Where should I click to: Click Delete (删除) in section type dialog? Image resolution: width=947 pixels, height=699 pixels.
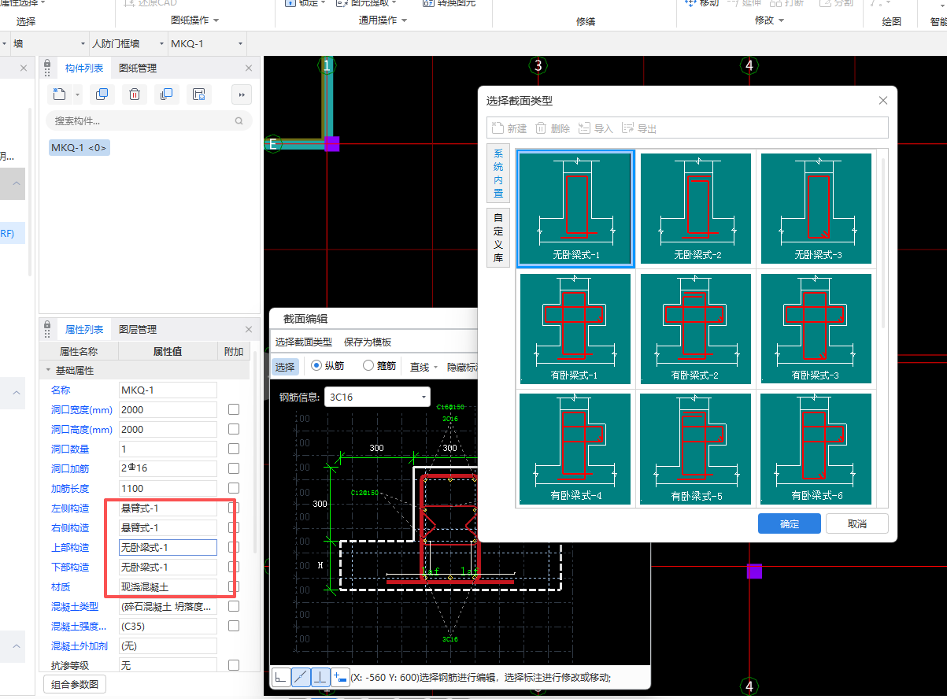(x=553, y=128)
